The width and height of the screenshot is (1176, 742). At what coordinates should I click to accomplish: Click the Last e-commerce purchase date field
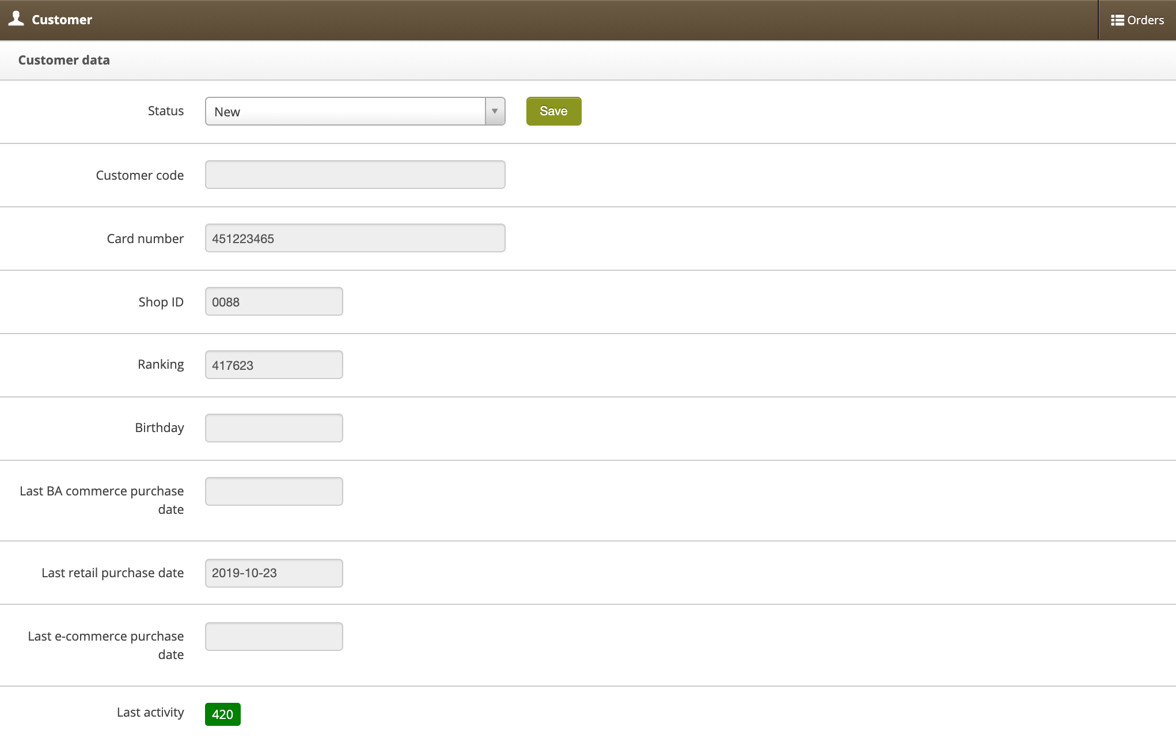tap(274, 637)
